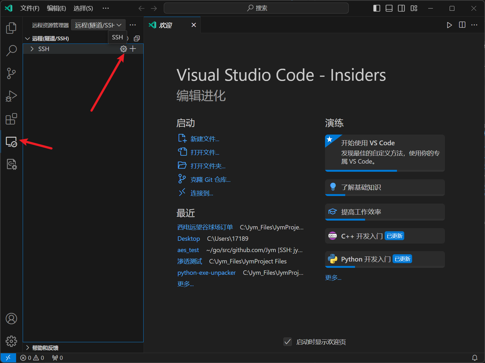Open the Run and Debug view

click(11, 96)
